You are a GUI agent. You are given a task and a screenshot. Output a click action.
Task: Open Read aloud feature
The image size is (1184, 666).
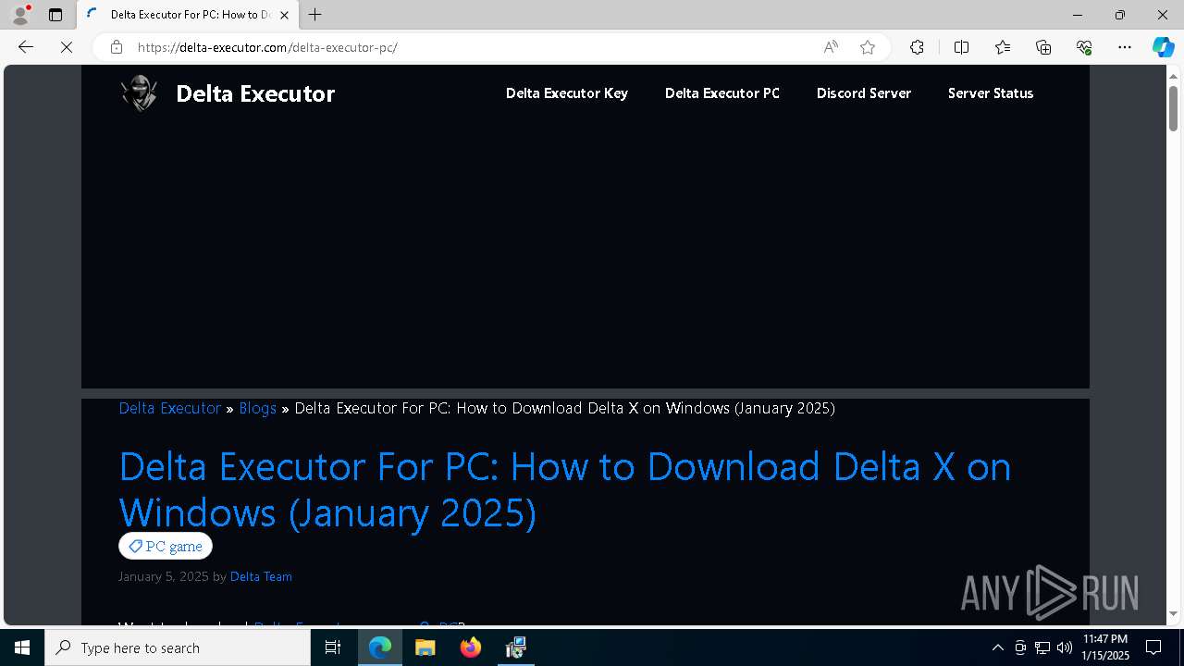tap(831, 47)
